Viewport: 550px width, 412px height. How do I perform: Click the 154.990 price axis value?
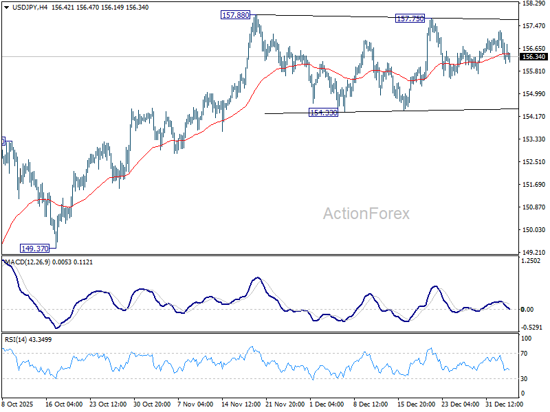point(534,94)
